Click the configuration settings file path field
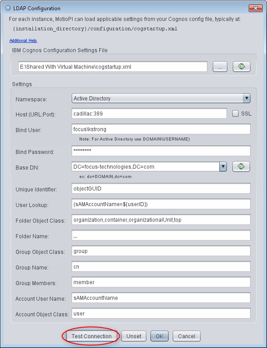The image size is (267, 348). [113, 66]
